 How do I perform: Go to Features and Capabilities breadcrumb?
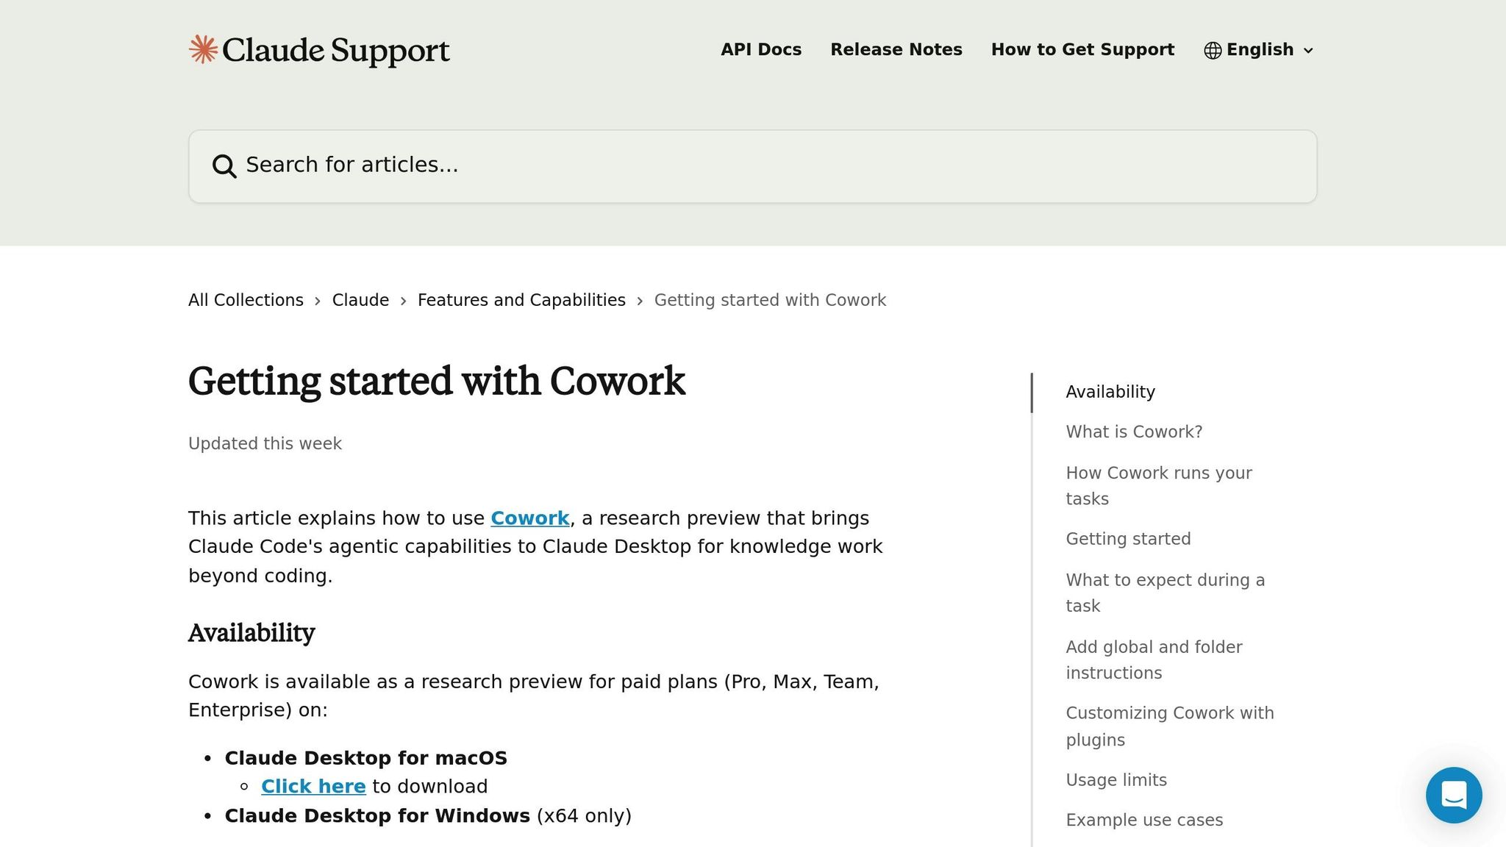pyautogui.click(x=521, y=300)
